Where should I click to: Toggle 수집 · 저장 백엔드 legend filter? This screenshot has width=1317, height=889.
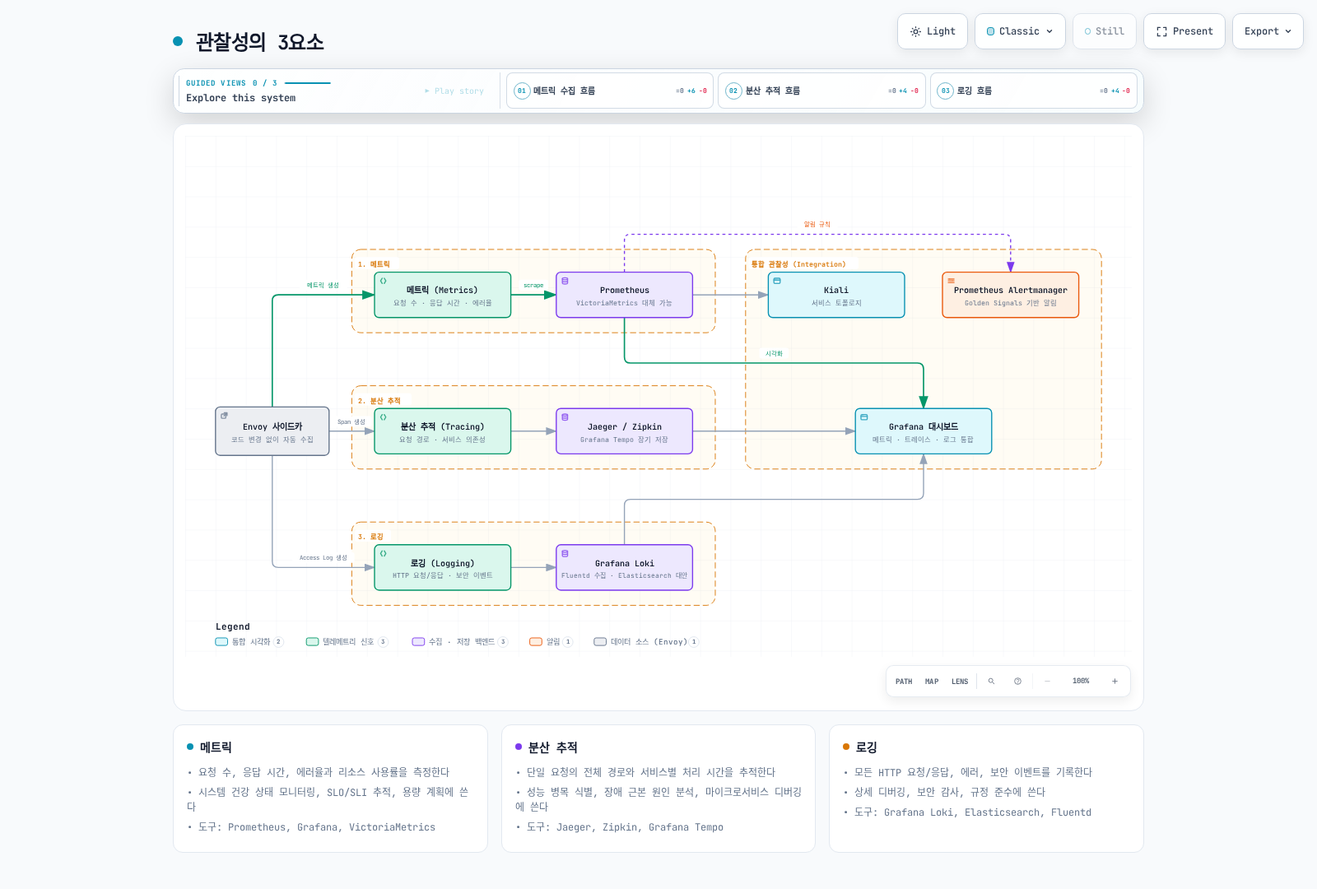[460, 642]
